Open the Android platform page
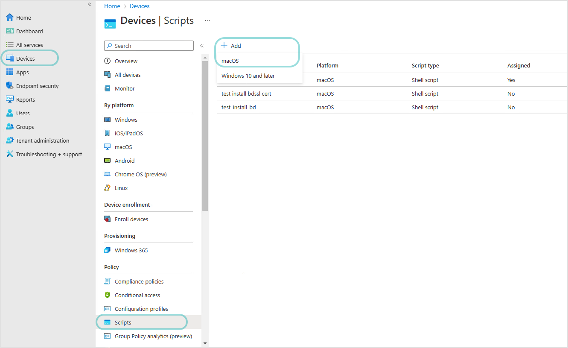The image size is (568, 348). tap(124, 160)
